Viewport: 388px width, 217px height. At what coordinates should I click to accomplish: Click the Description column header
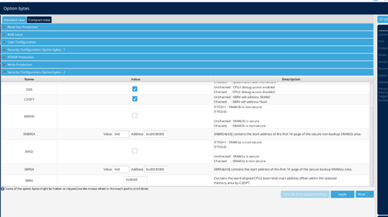pos(291,80)
